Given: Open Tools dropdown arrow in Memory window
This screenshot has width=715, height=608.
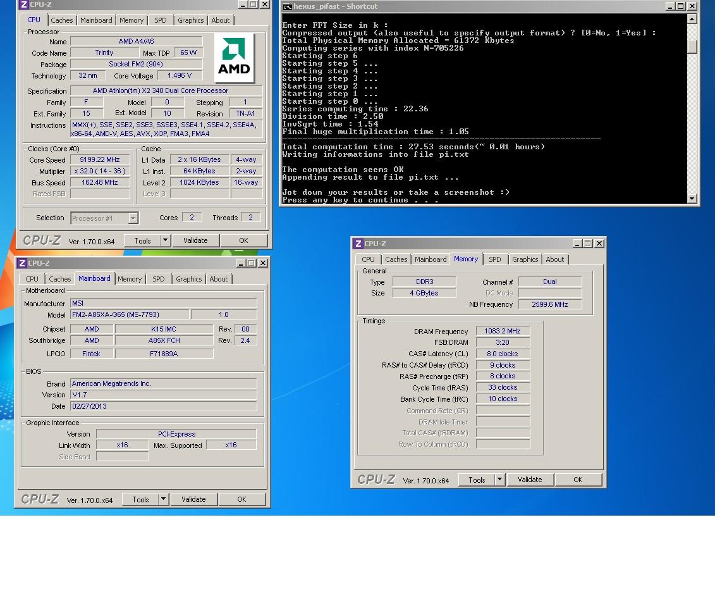Looking at the screenshot, I should point(500,480).
